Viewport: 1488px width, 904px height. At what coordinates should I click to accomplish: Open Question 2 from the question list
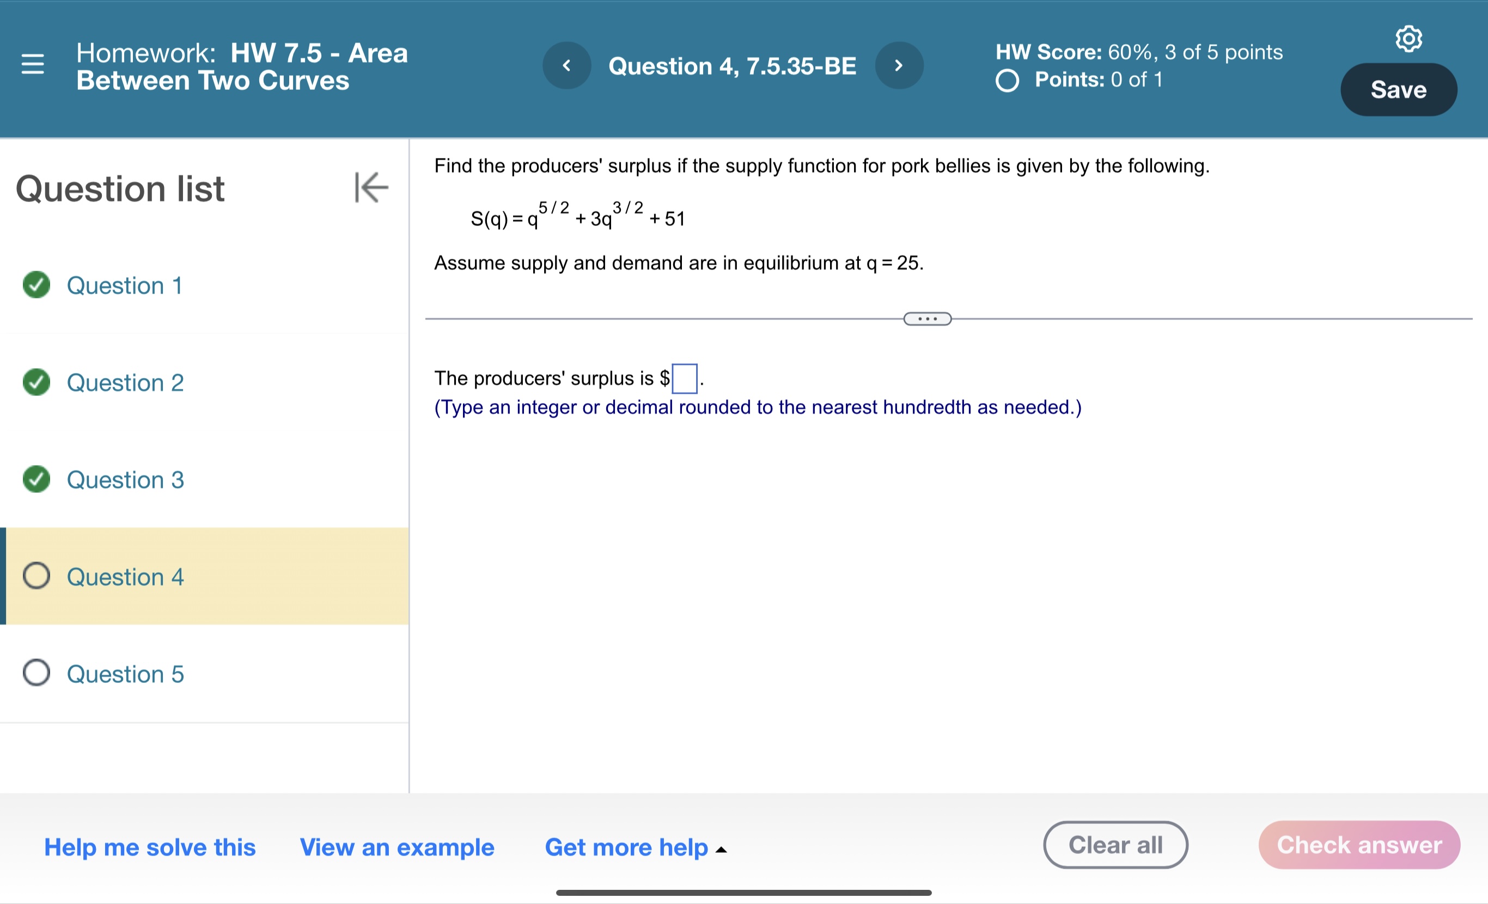[124, 382]
